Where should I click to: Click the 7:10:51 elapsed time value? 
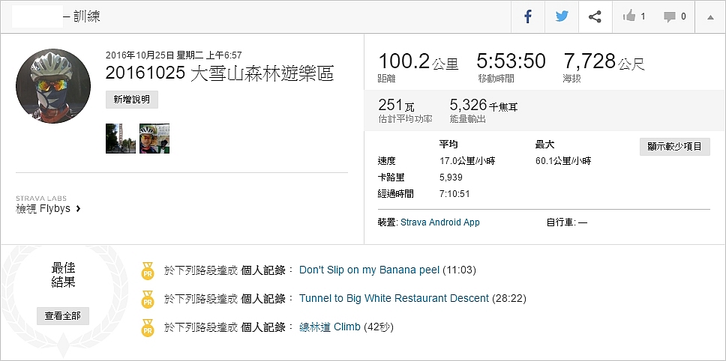pyautogui.click(x=454, y=194)
